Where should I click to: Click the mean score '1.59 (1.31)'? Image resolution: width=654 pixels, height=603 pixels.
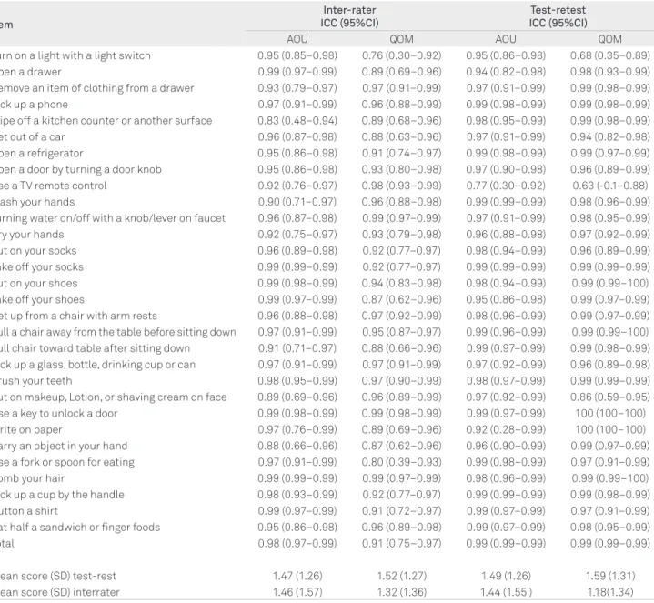pyautogui.click(x=610, y=576)
